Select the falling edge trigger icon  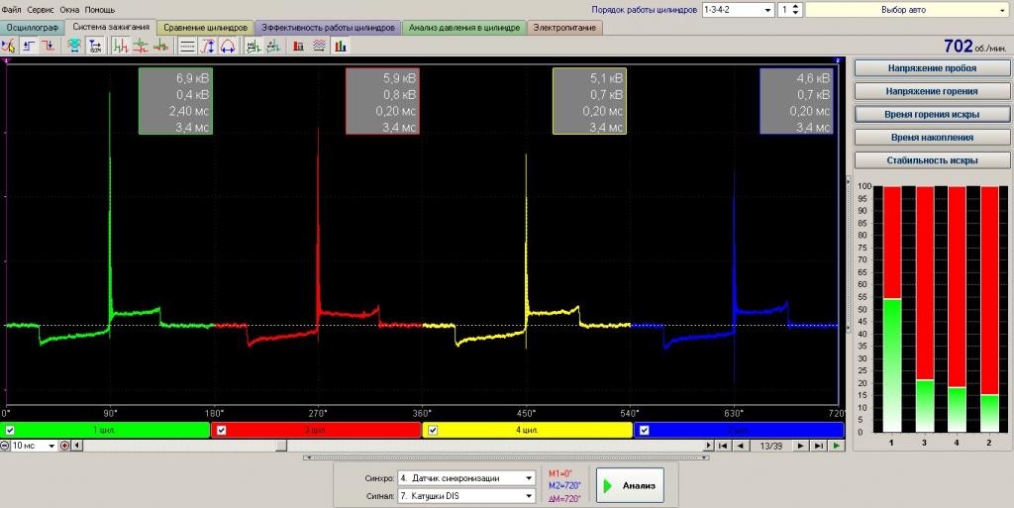tap(49, 46)
